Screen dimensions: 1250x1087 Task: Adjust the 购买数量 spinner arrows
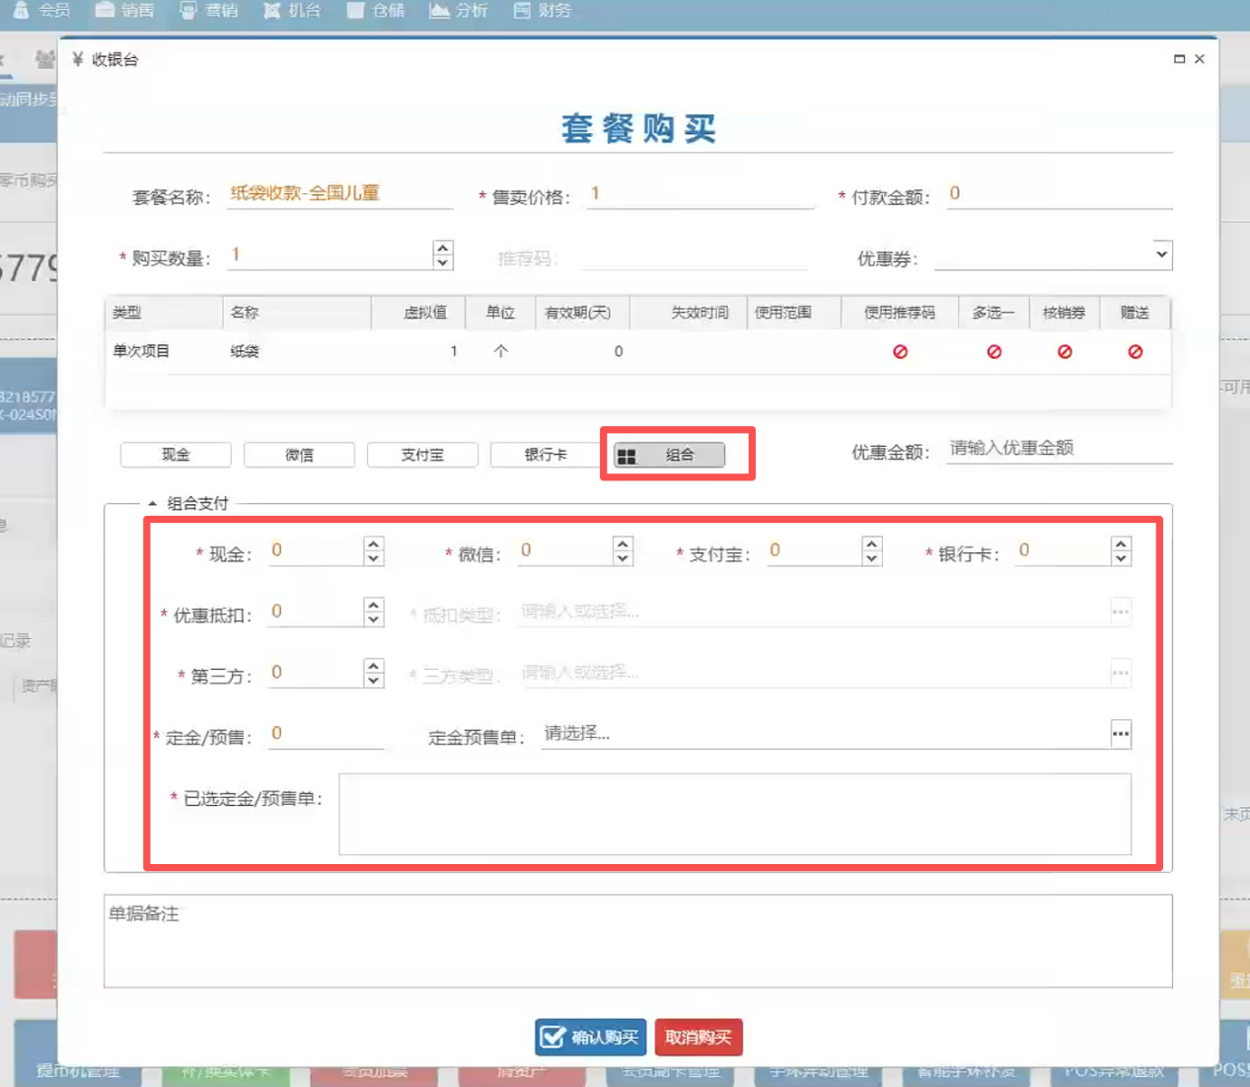click(x=443, y=255)
